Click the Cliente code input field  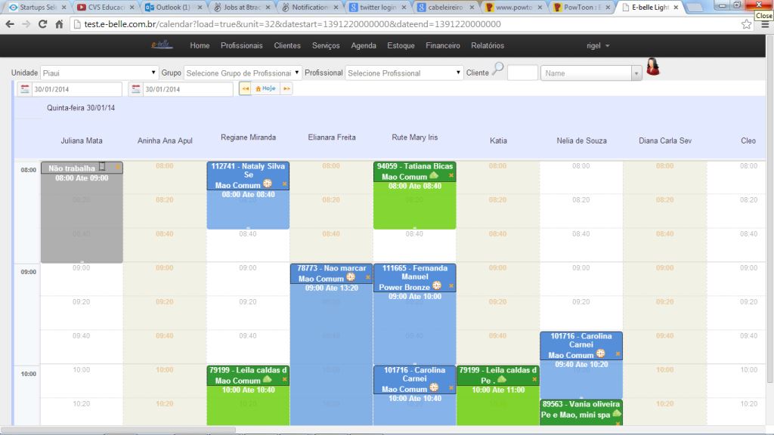tap(522, 73)
